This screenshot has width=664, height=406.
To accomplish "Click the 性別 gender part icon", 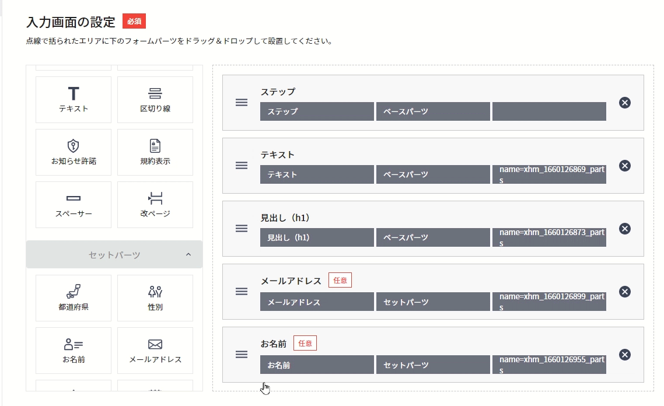I will 155,297.
